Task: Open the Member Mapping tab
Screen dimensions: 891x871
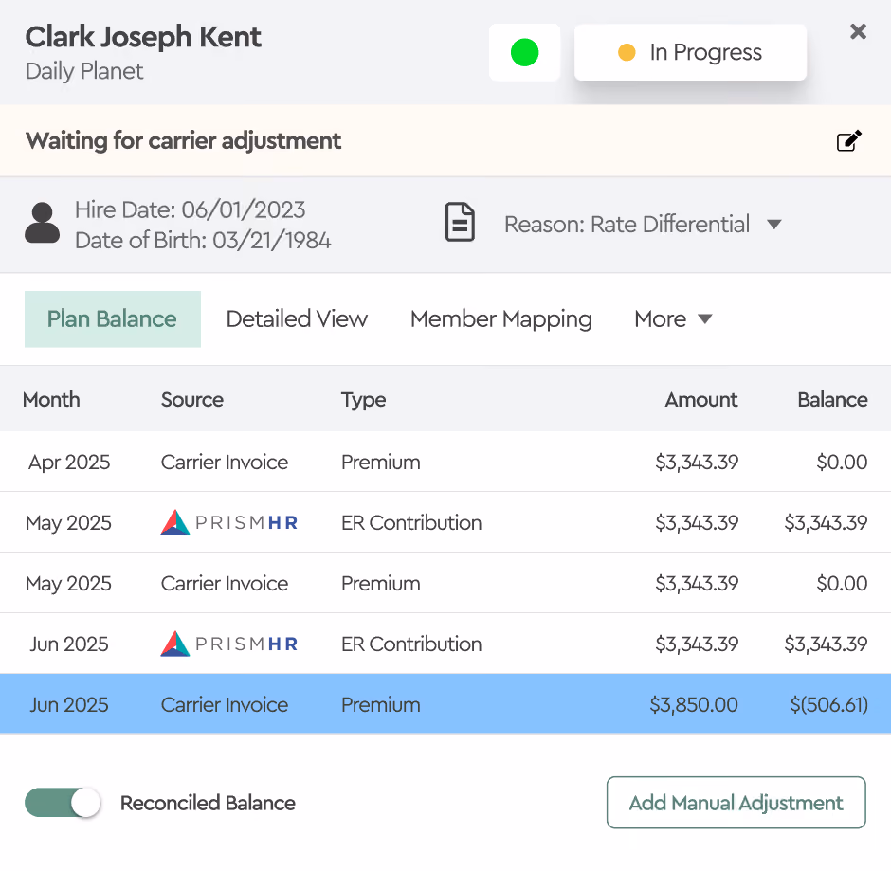Action: click(x=501, y=318)
